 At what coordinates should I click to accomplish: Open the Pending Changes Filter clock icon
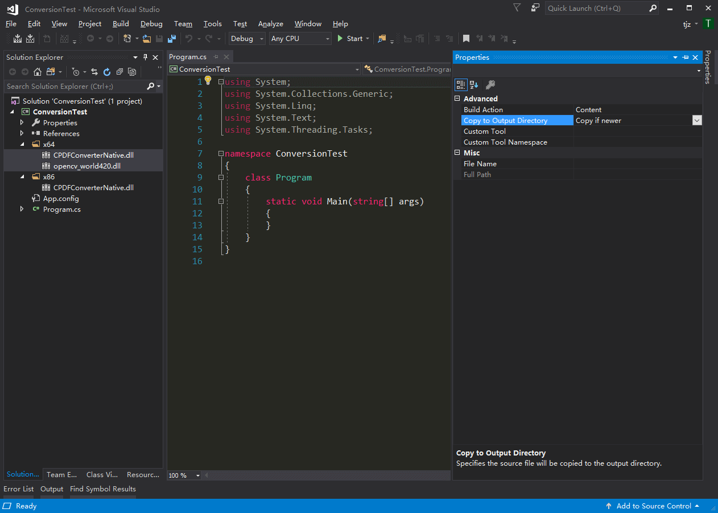click(x=76, y=72)
